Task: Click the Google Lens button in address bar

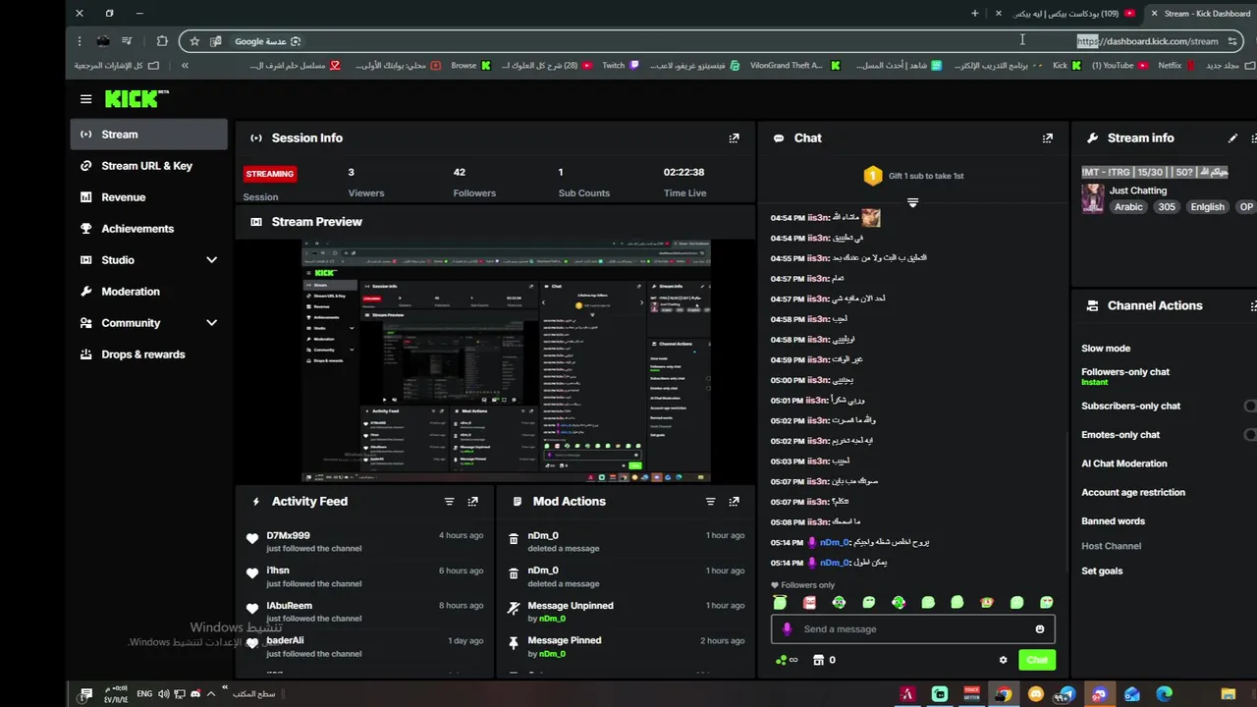Action: pyautogui.click(x=268, y=41)
